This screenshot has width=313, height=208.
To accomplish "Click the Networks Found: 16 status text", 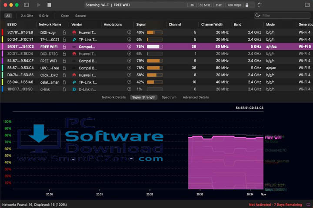I will (34, 205).
